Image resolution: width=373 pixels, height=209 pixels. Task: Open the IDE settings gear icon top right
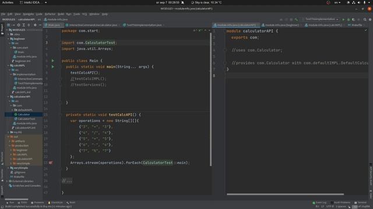tap(370, 19)
